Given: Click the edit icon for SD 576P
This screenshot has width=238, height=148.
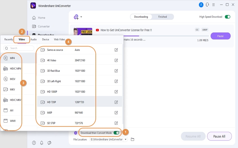Looking at the screenshot, I should point(116,123).
